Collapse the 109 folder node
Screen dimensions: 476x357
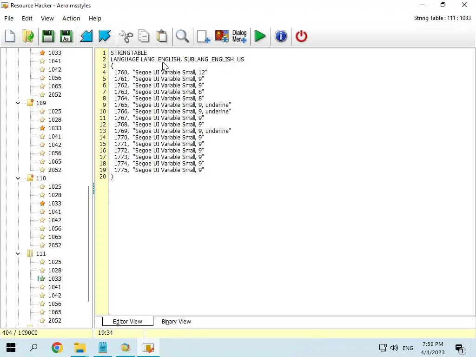[x=18, y=103]
